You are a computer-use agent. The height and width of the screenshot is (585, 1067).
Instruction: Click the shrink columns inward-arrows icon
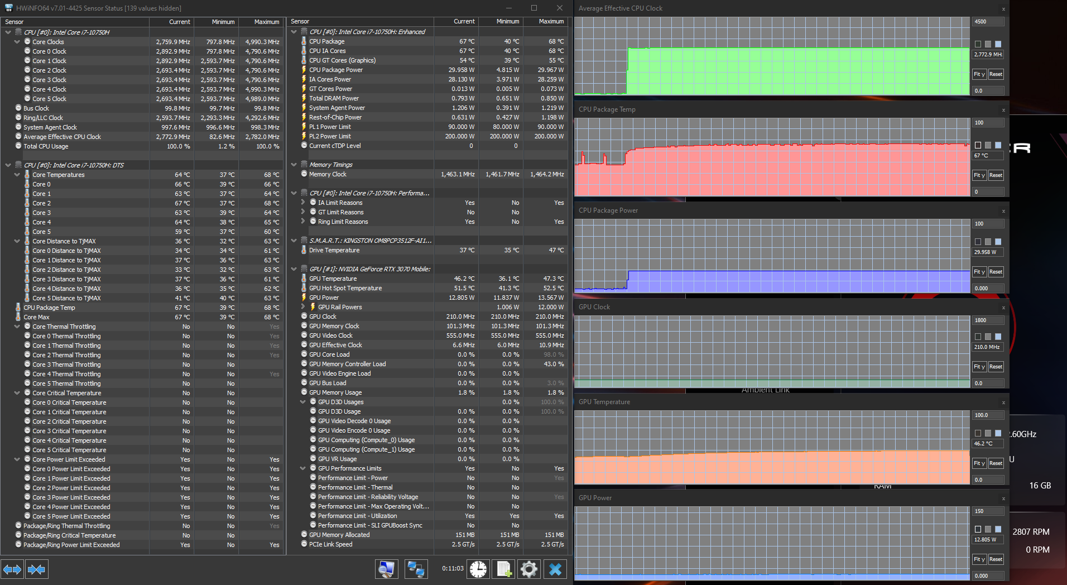click(x=36, y=569)
